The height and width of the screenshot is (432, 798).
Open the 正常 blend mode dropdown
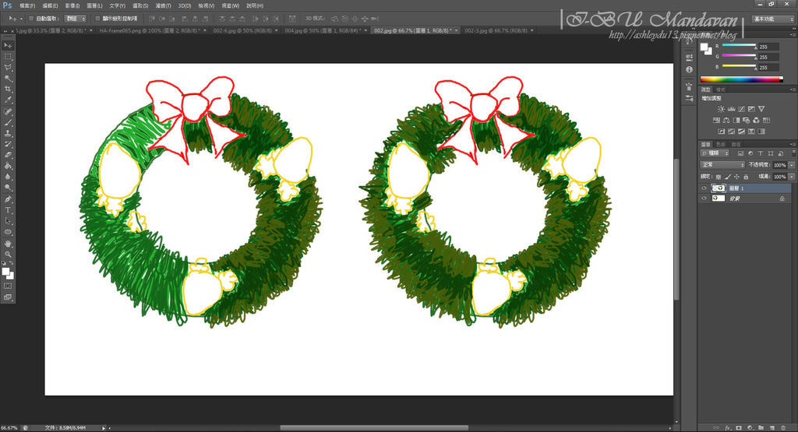[722, 165]
